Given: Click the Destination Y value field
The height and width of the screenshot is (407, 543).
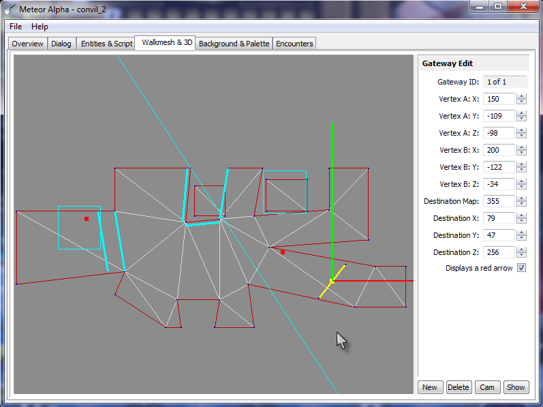Looking at the screenshot, I should [x=499, y=235].
